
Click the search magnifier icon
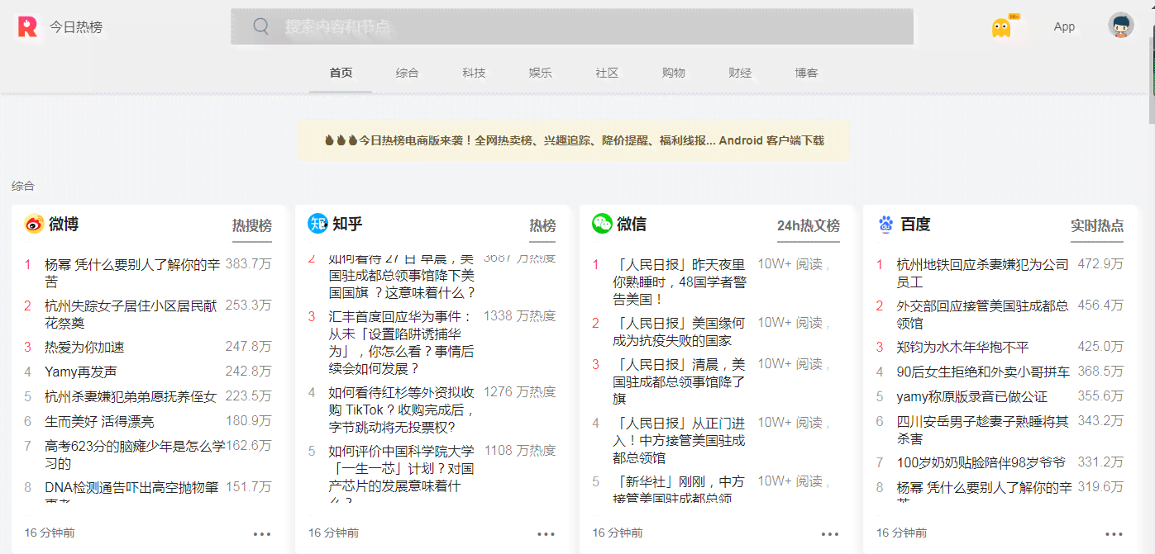click(261, 26)
